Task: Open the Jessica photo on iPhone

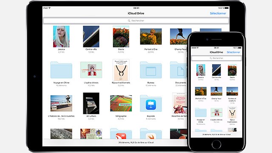Action: coord(201,70)
